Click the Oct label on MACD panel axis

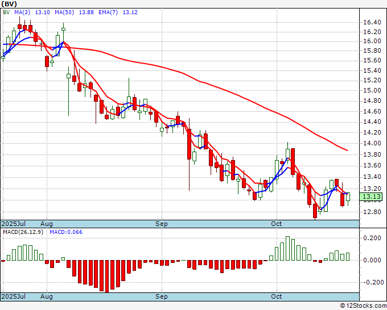(x=277, y=296)
